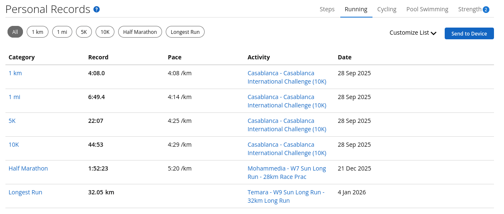Filter records by 1 km chip

point(38,32)
